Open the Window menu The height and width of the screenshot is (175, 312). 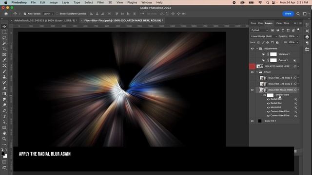147,2
